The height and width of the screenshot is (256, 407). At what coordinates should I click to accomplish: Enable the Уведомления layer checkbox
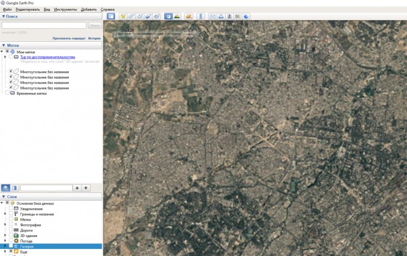[x=11, y=208]
